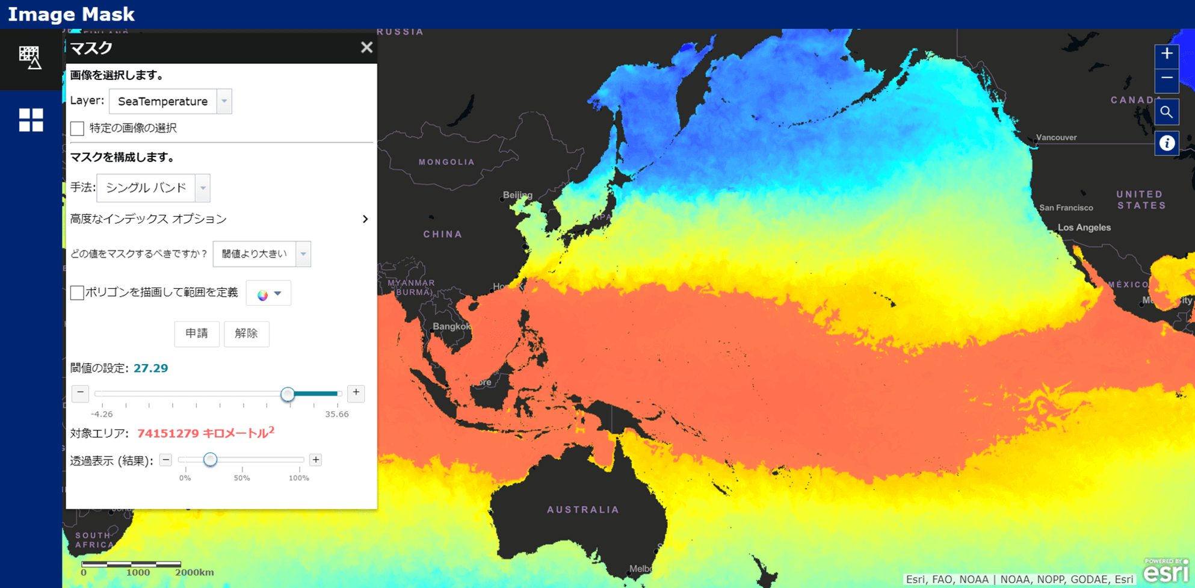Zoom in on the map
Viewport: 1195px width, 588px height.
(1166, 54)
